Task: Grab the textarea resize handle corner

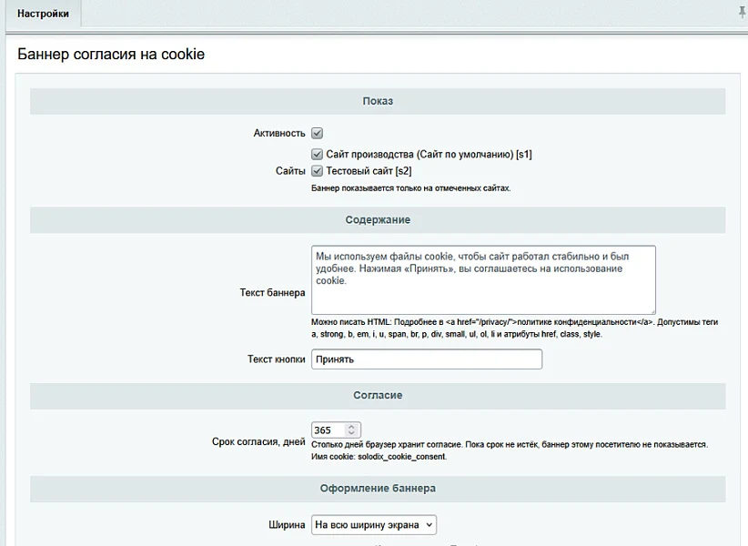Action: pos(652,311)
